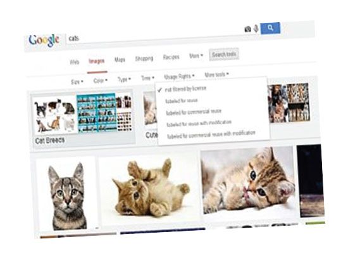The image size is (348, 260).
Task: Click the blue magnifier search button
Action: 270,29
